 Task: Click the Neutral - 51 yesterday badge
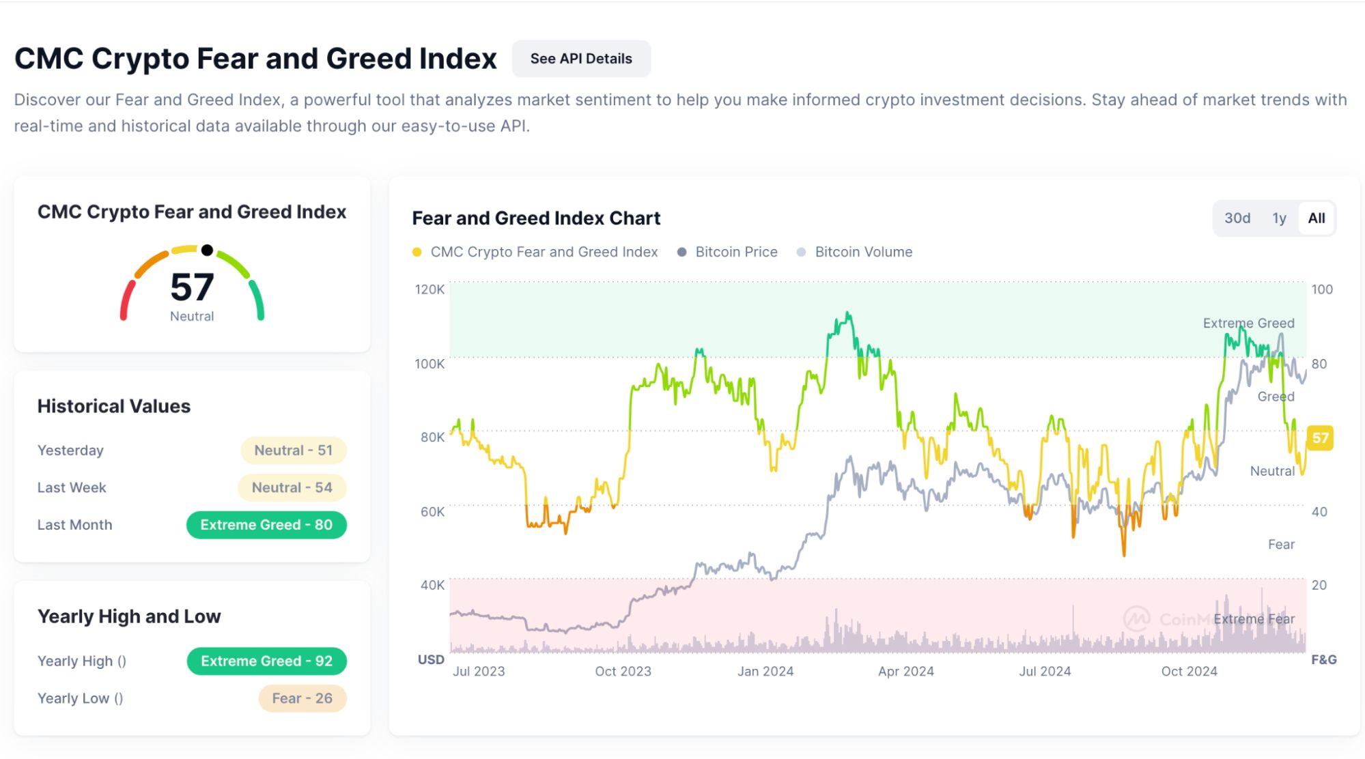pyautogui.click(x=293, y=450)
